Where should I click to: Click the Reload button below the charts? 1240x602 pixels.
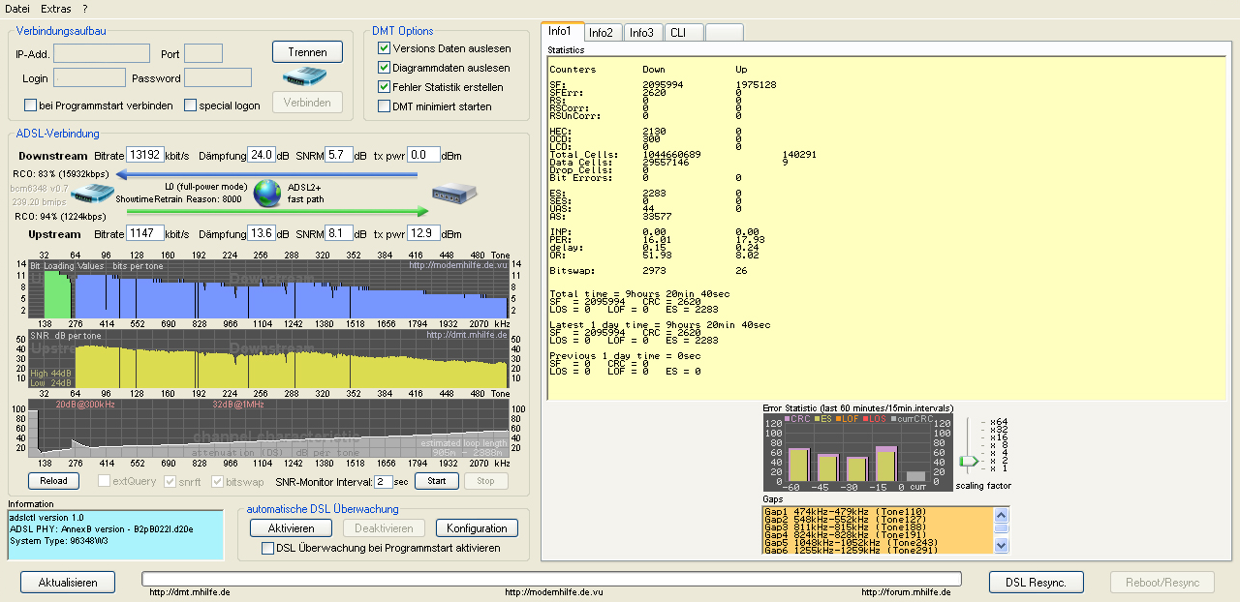(54, 481)
